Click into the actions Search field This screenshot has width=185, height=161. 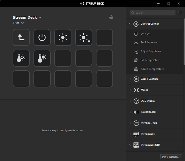coord(153,13)
